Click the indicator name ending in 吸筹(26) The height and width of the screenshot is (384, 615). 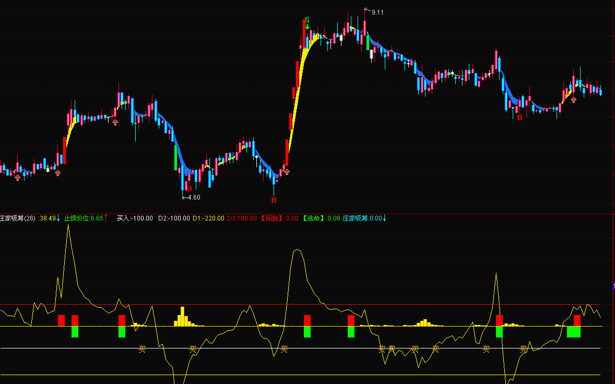(18, 218)
